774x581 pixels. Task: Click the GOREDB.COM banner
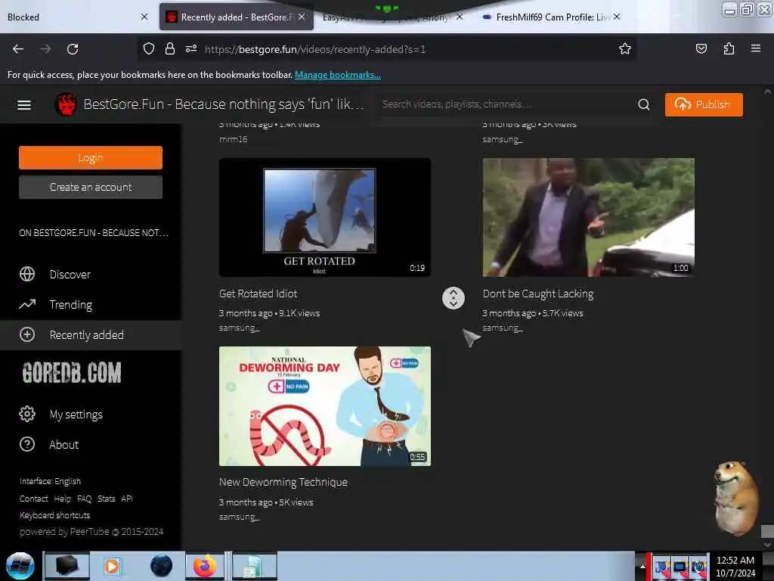click(72, 372)
